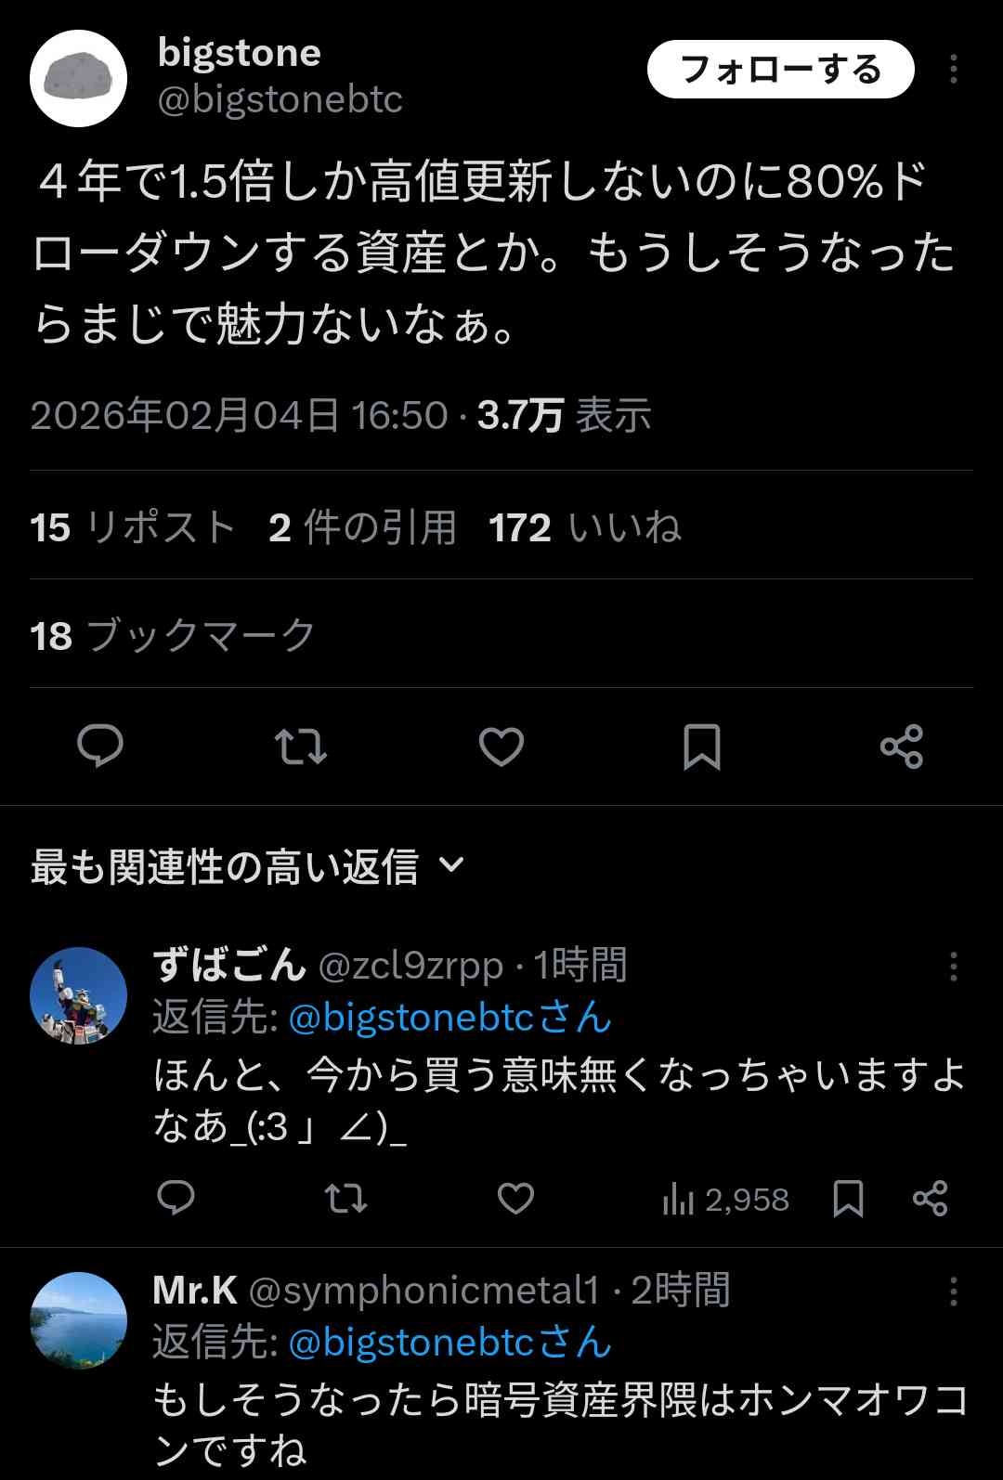Open more options for bigstone post
The height and width of the screenshot is (1480, 1003).
click(953, 70)
